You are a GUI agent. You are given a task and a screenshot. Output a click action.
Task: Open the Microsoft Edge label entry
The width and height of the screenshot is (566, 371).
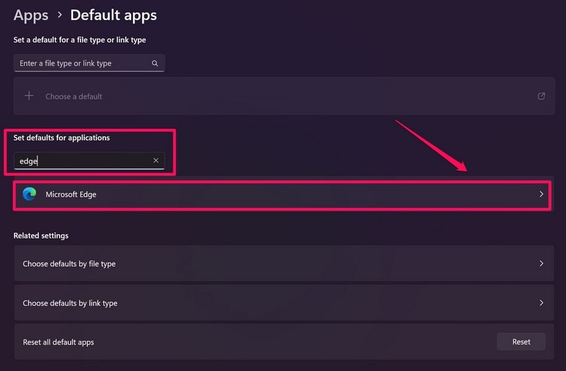(x=71, y=194)
